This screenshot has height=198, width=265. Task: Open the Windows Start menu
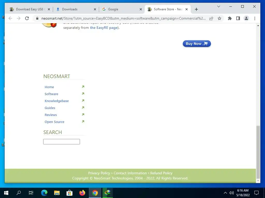pos(6,193)
